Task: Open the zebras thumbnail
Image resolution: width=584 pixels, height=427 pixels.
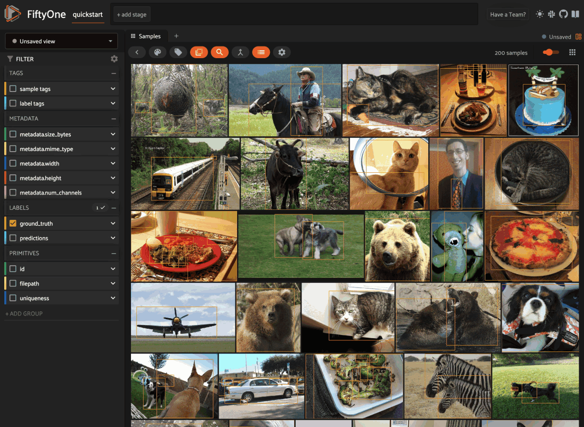Action: 448,386
